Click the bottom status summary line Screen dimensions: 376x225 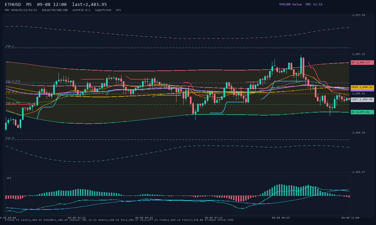pos(119,220)
